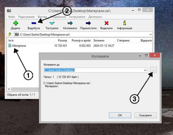The height and width of the screenshot is (135, 173).
Task: Click the Додати green plus icon
Action: click(16, 23)
